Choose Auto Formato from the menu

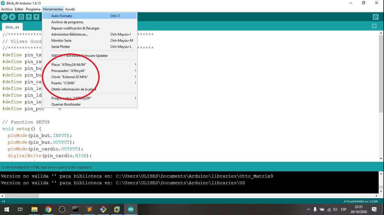(x=90, y=16)
